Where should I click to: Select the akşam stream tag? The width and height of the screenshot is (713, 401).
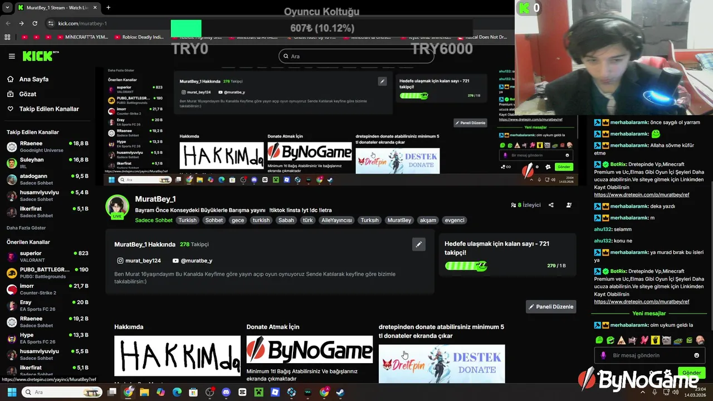[x=428, y=220]
